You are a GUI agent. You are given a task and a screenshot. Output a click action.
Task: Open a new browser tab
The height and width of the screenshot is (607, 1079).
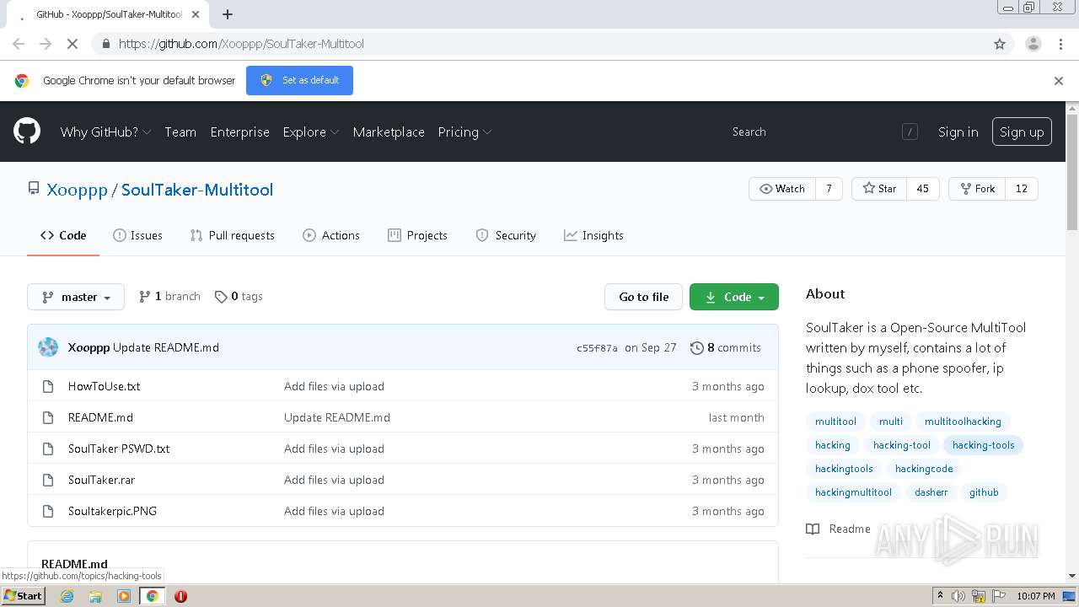[x=228, y=14]
